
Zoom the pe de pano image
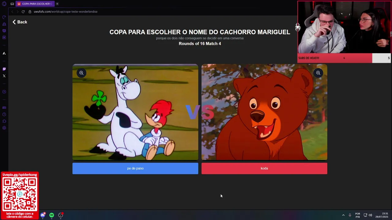point(81,73)
